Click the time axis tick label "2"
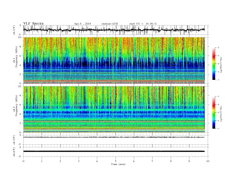Screen dimensions: 234x181 [60, 161]
